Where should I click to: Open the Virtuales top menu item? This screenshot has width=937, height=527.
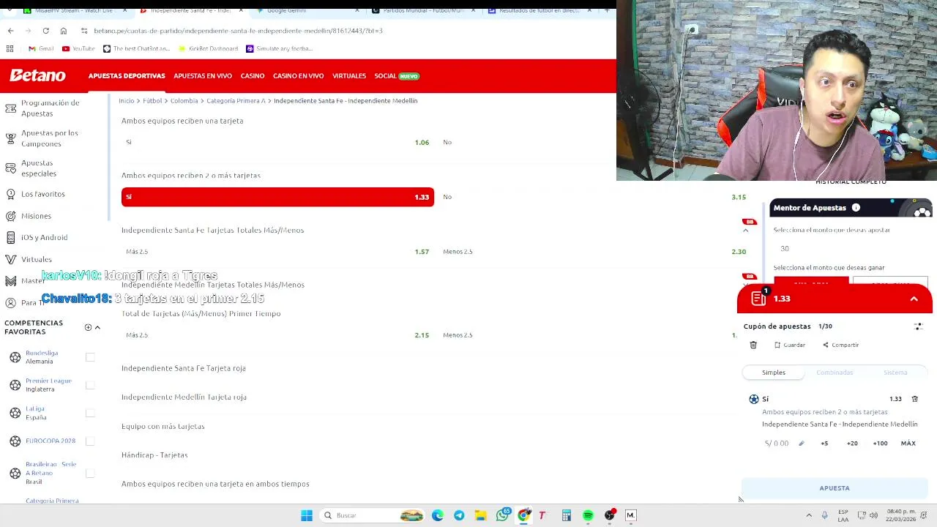click(x=349, y=76)
